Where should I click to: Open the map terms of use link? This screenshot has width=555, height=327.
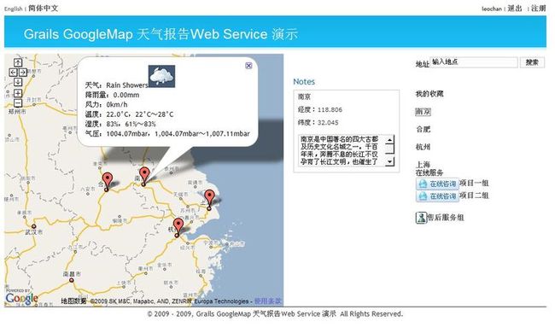point(267,301)
